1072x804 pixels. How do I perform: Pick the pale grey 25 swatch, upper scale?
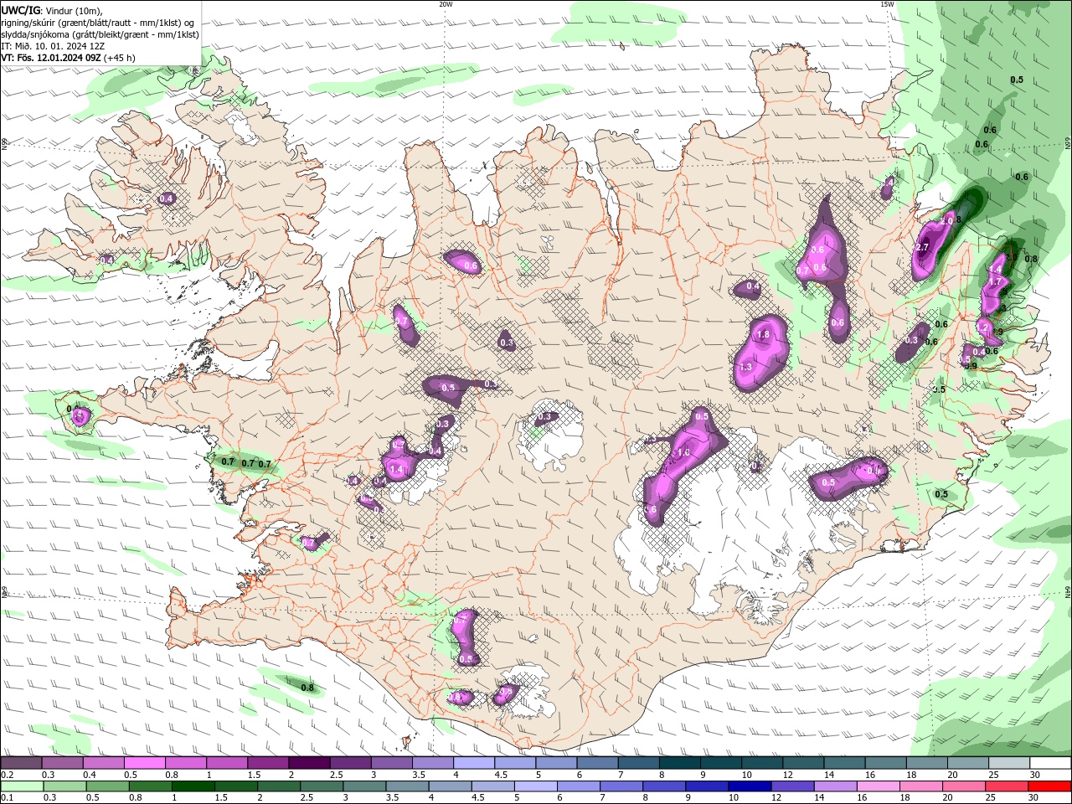point(1009,763)
